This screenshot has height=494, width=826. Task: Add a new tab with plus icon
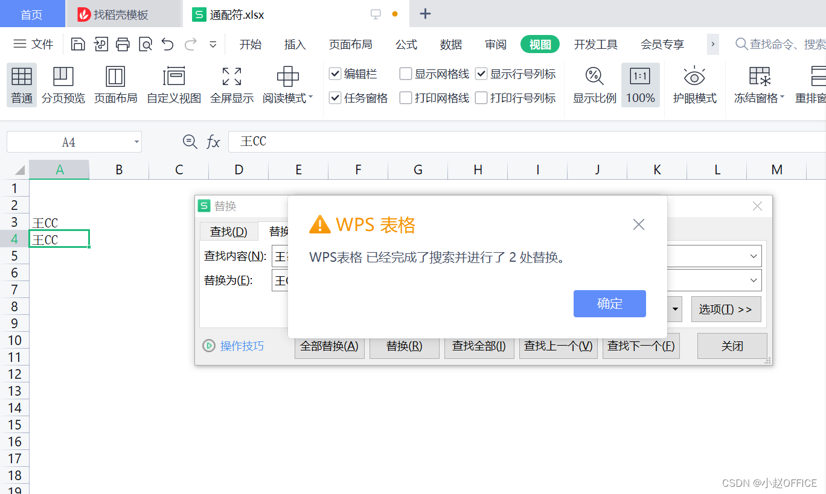click(425, 14)
